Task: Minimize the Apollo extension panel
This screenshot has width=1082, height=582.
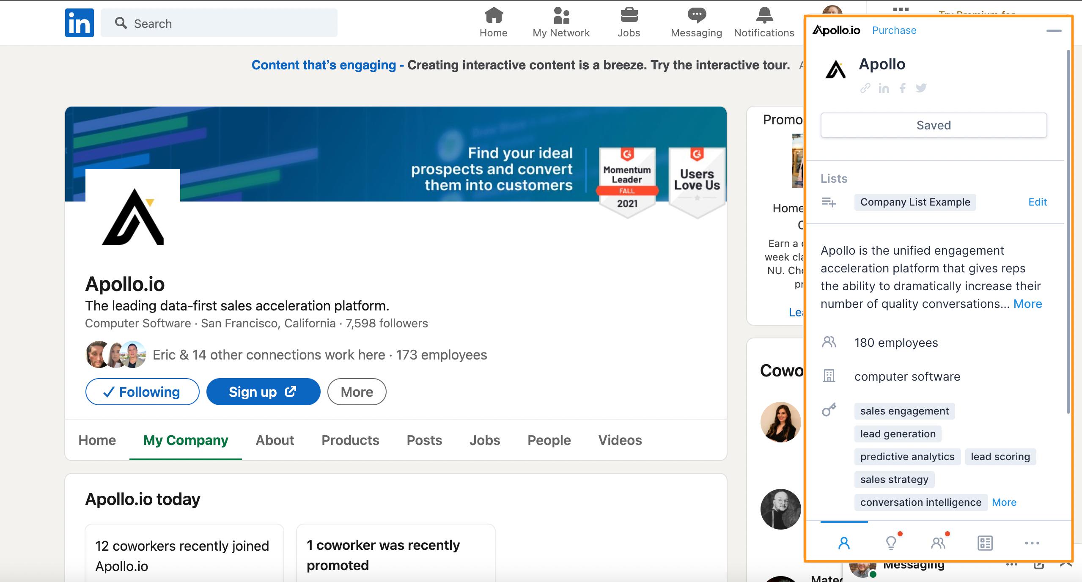Action: 1054,31
